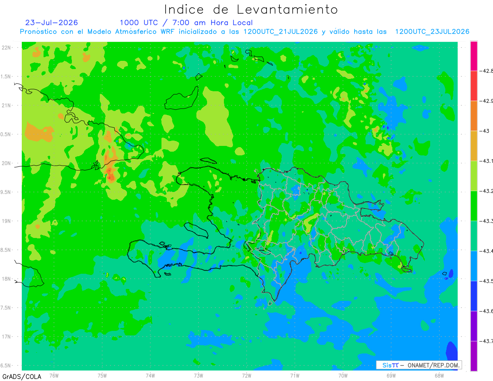Click the "-43" scale value
This screenshot has height=381, width=493.
[485, 131]
